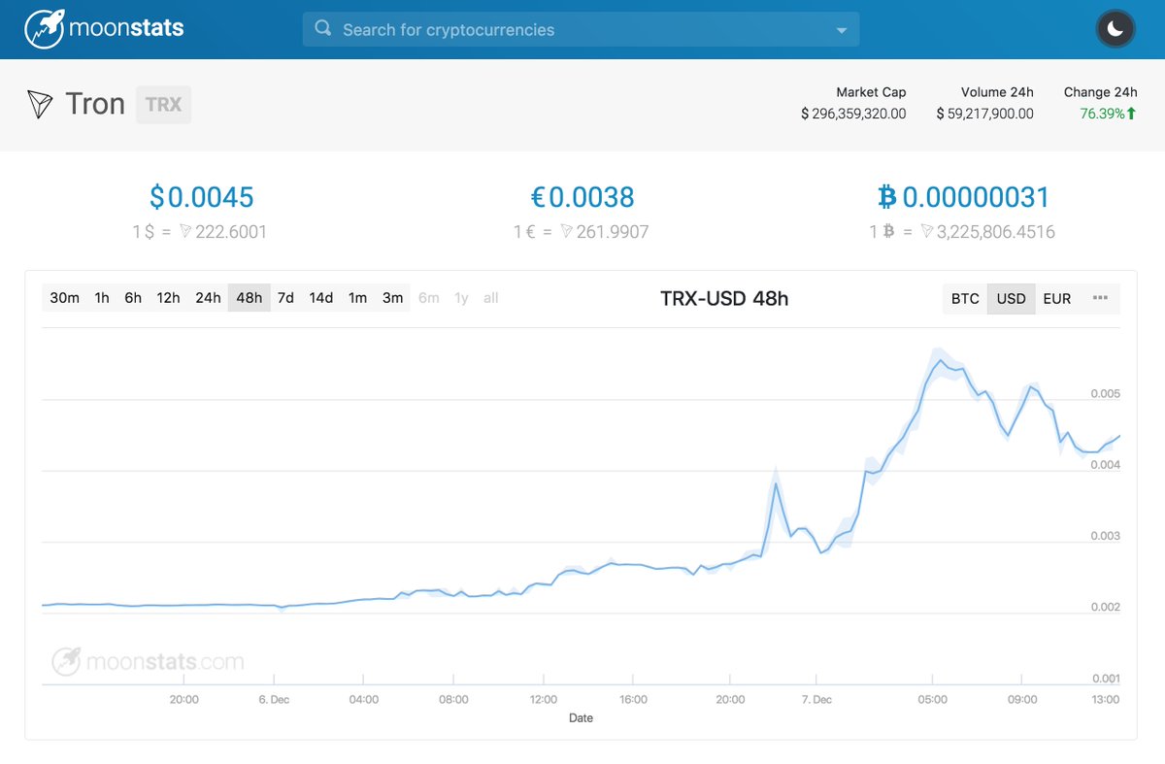
Task: Click the 6. Dec date axis label
Action: coord(273,699)
